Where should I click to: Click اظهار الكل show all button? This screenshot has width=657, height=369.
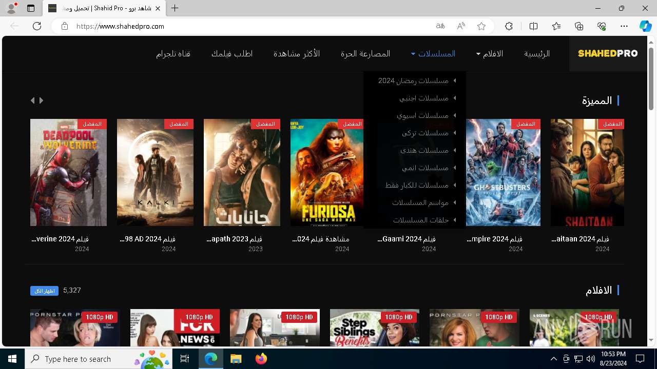point(44,291)
